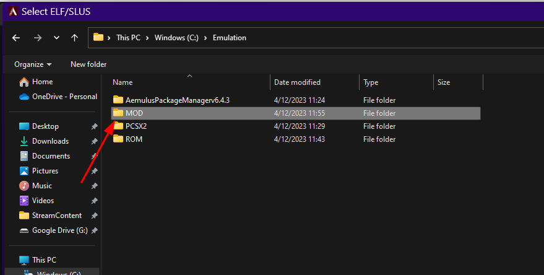This screenshot has height=275, width=544.
Task: Select the ROM folder
Action: click(x=134, y=139)
